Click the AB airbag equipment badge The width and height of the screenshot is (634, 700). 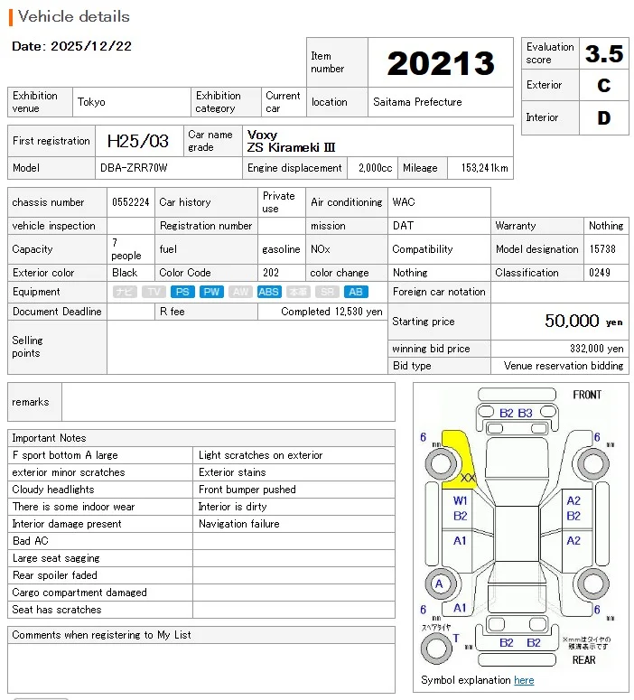point(356,292)
